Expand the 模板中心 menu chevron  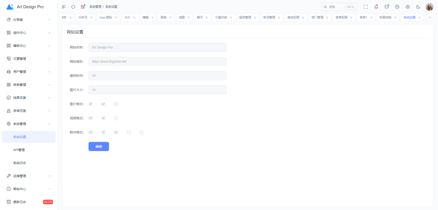[49, 45]
